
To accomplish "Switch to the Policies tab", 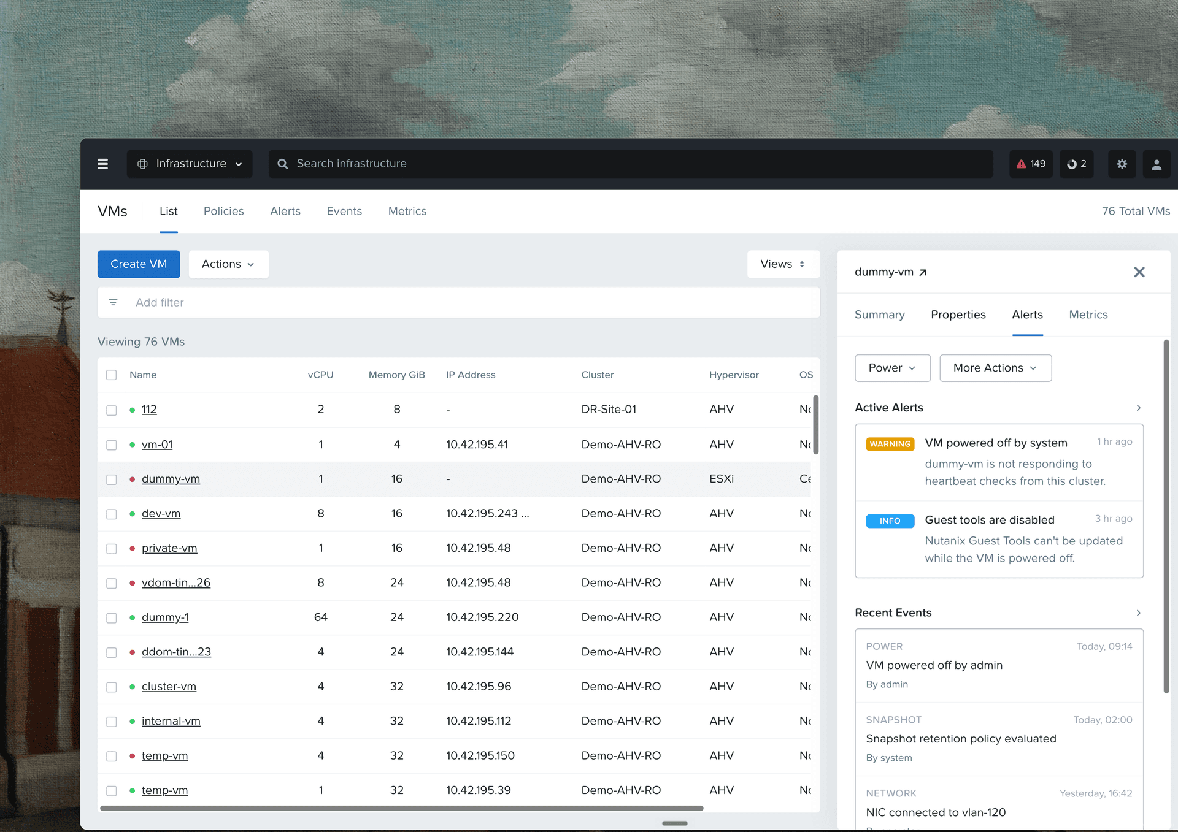I will point(224,211).
